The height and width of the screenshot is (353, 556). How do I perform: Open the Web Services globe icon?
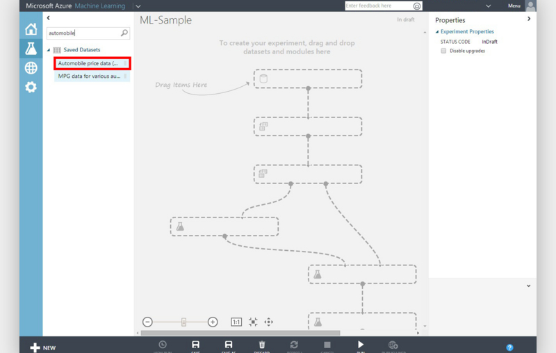(31, 67)
